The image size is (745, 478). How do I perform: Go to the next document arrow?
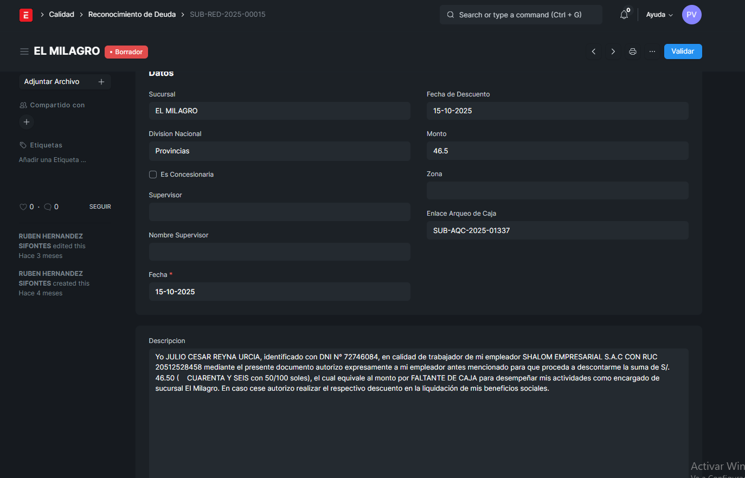[x=613, y=51]
